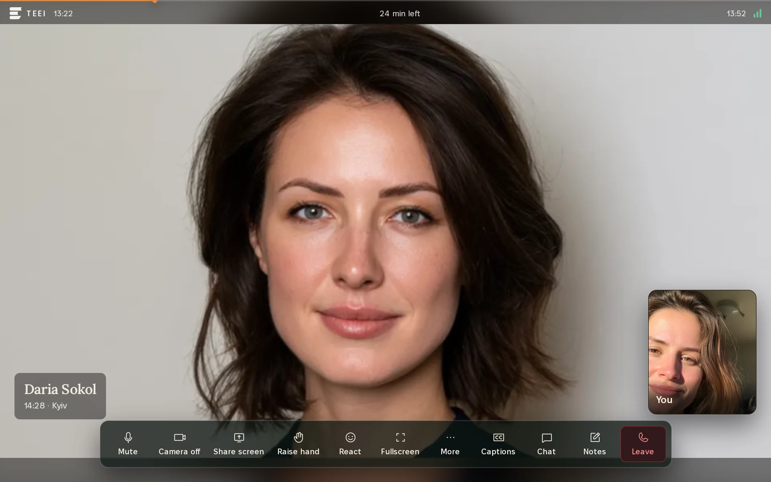Click the '24 min left' timer text
Screen dimensions: 771x482
[x=400, y=13]
